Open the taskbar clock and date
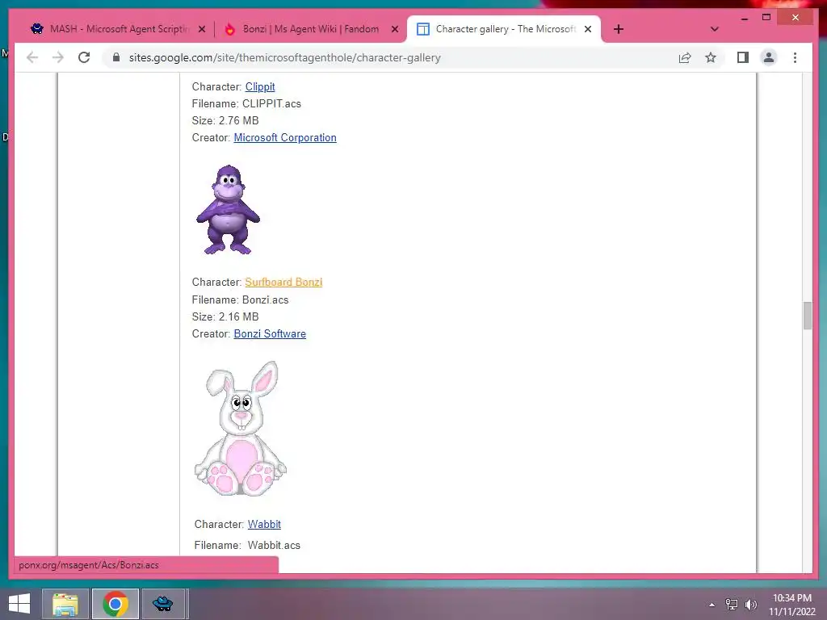This screenshot has width=827, height=620. [x=791, y=605]
